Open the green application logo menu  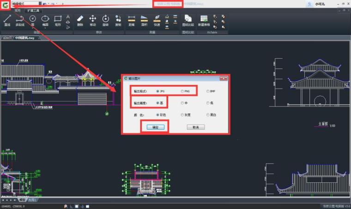(x=5, y=4)
